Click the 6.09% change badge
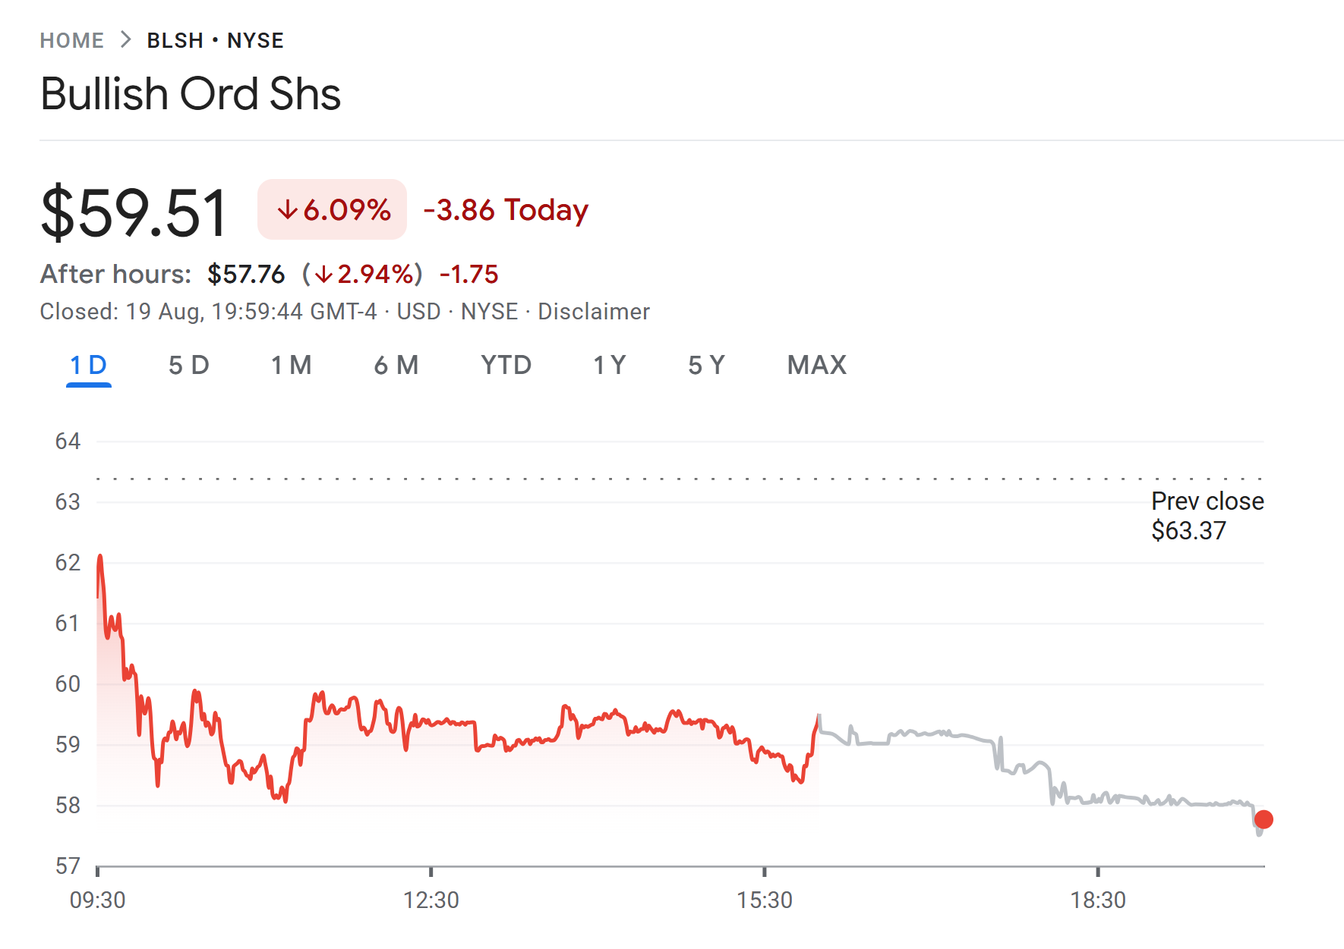Viewport: 1344px width, 949px height. point(333,210)
